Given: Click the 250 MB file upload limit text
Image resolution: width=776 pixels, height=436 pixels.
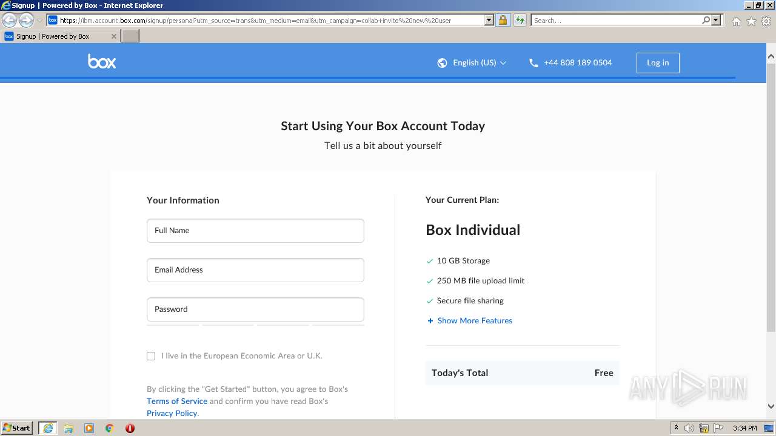Looking at the screenshot, I should click(481, 281).
